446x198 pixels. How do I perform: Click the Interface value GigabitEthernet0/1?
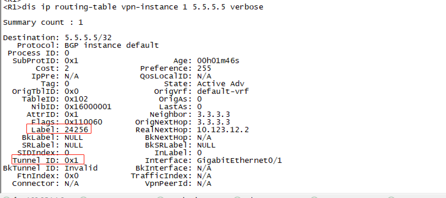239,161
